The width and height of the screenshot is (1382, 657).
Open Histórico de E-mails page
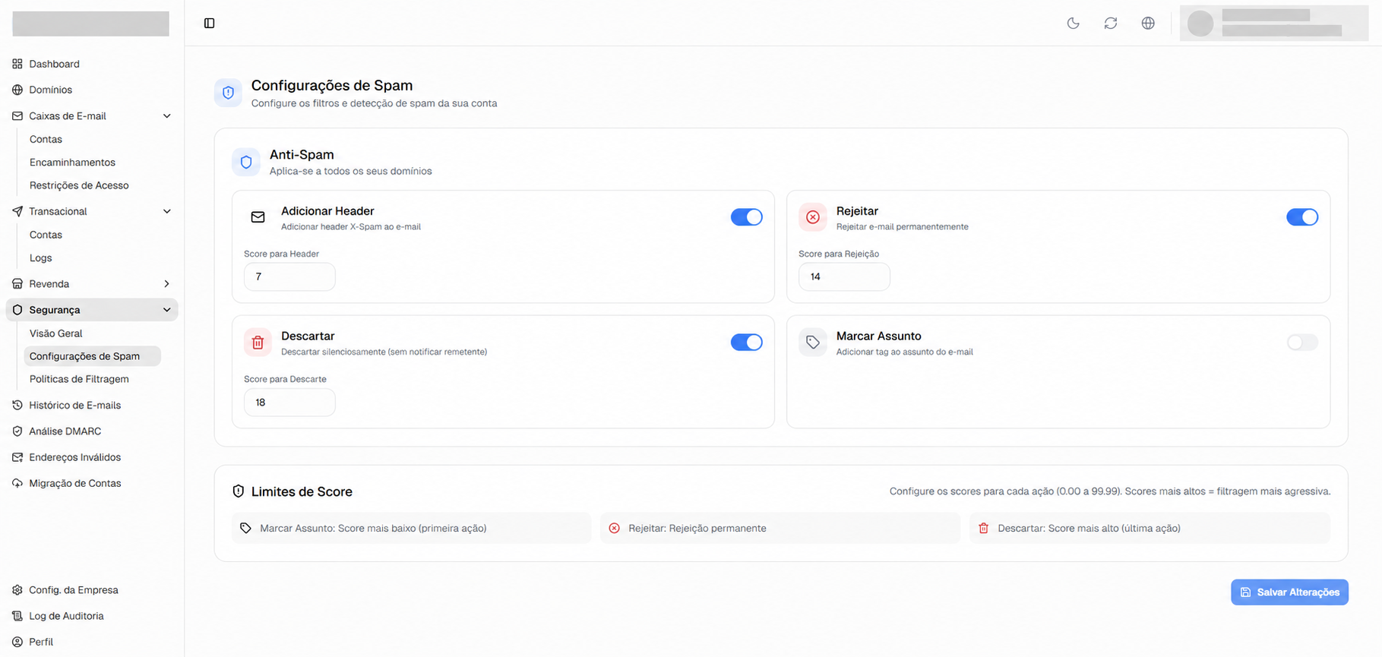(x=74, y=406)
